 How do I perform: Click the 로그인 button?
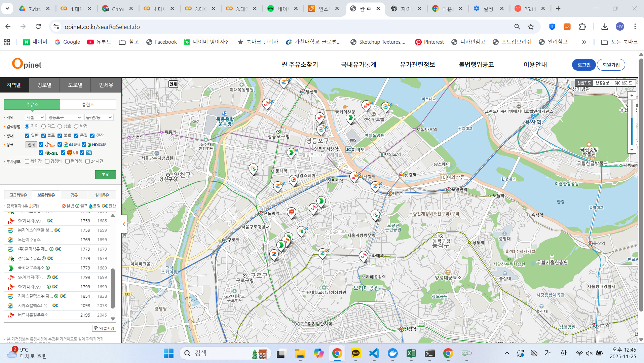(584, 65)
